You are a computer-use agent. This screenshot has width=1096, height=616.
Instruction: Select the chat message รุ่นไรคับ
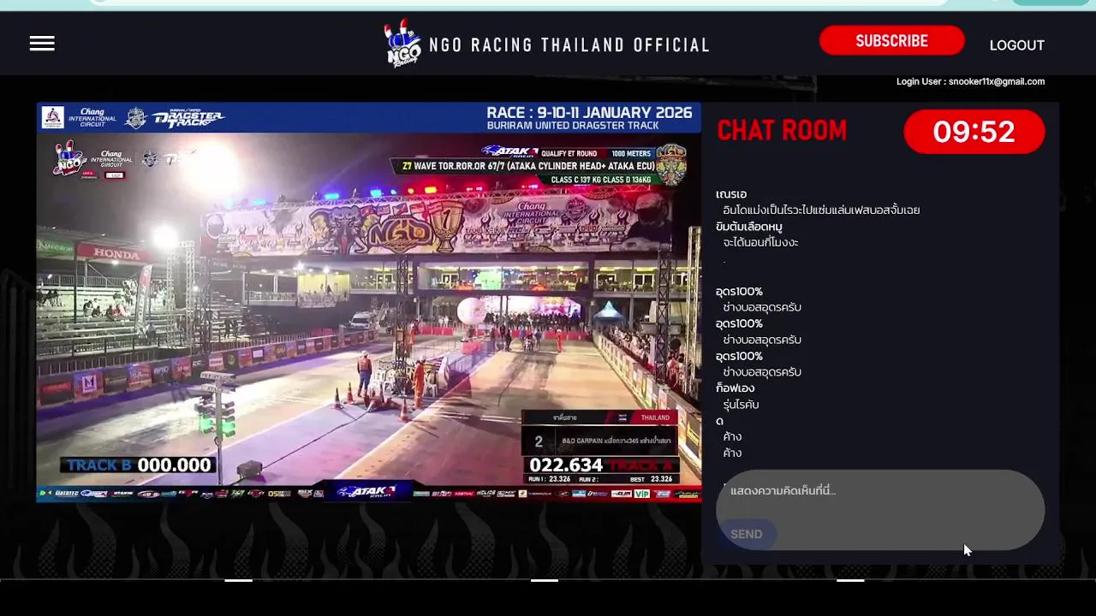click(741, 405)
